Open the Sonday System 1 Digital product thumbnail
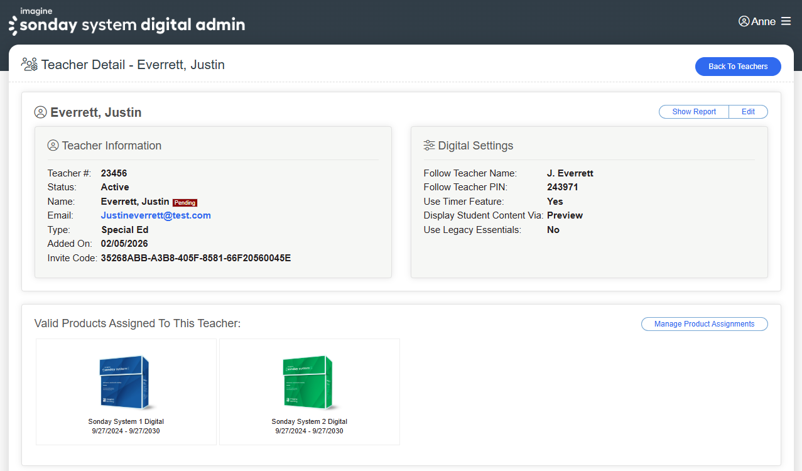Screen dimensions: 802x471 tap(126, 381)
